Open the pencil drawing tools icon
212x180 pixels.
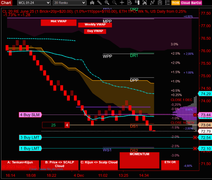[x=99, y=3]
